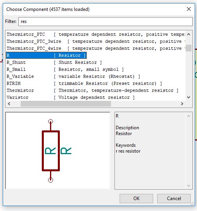Click the resistor symbol preview

pos(58,151)
